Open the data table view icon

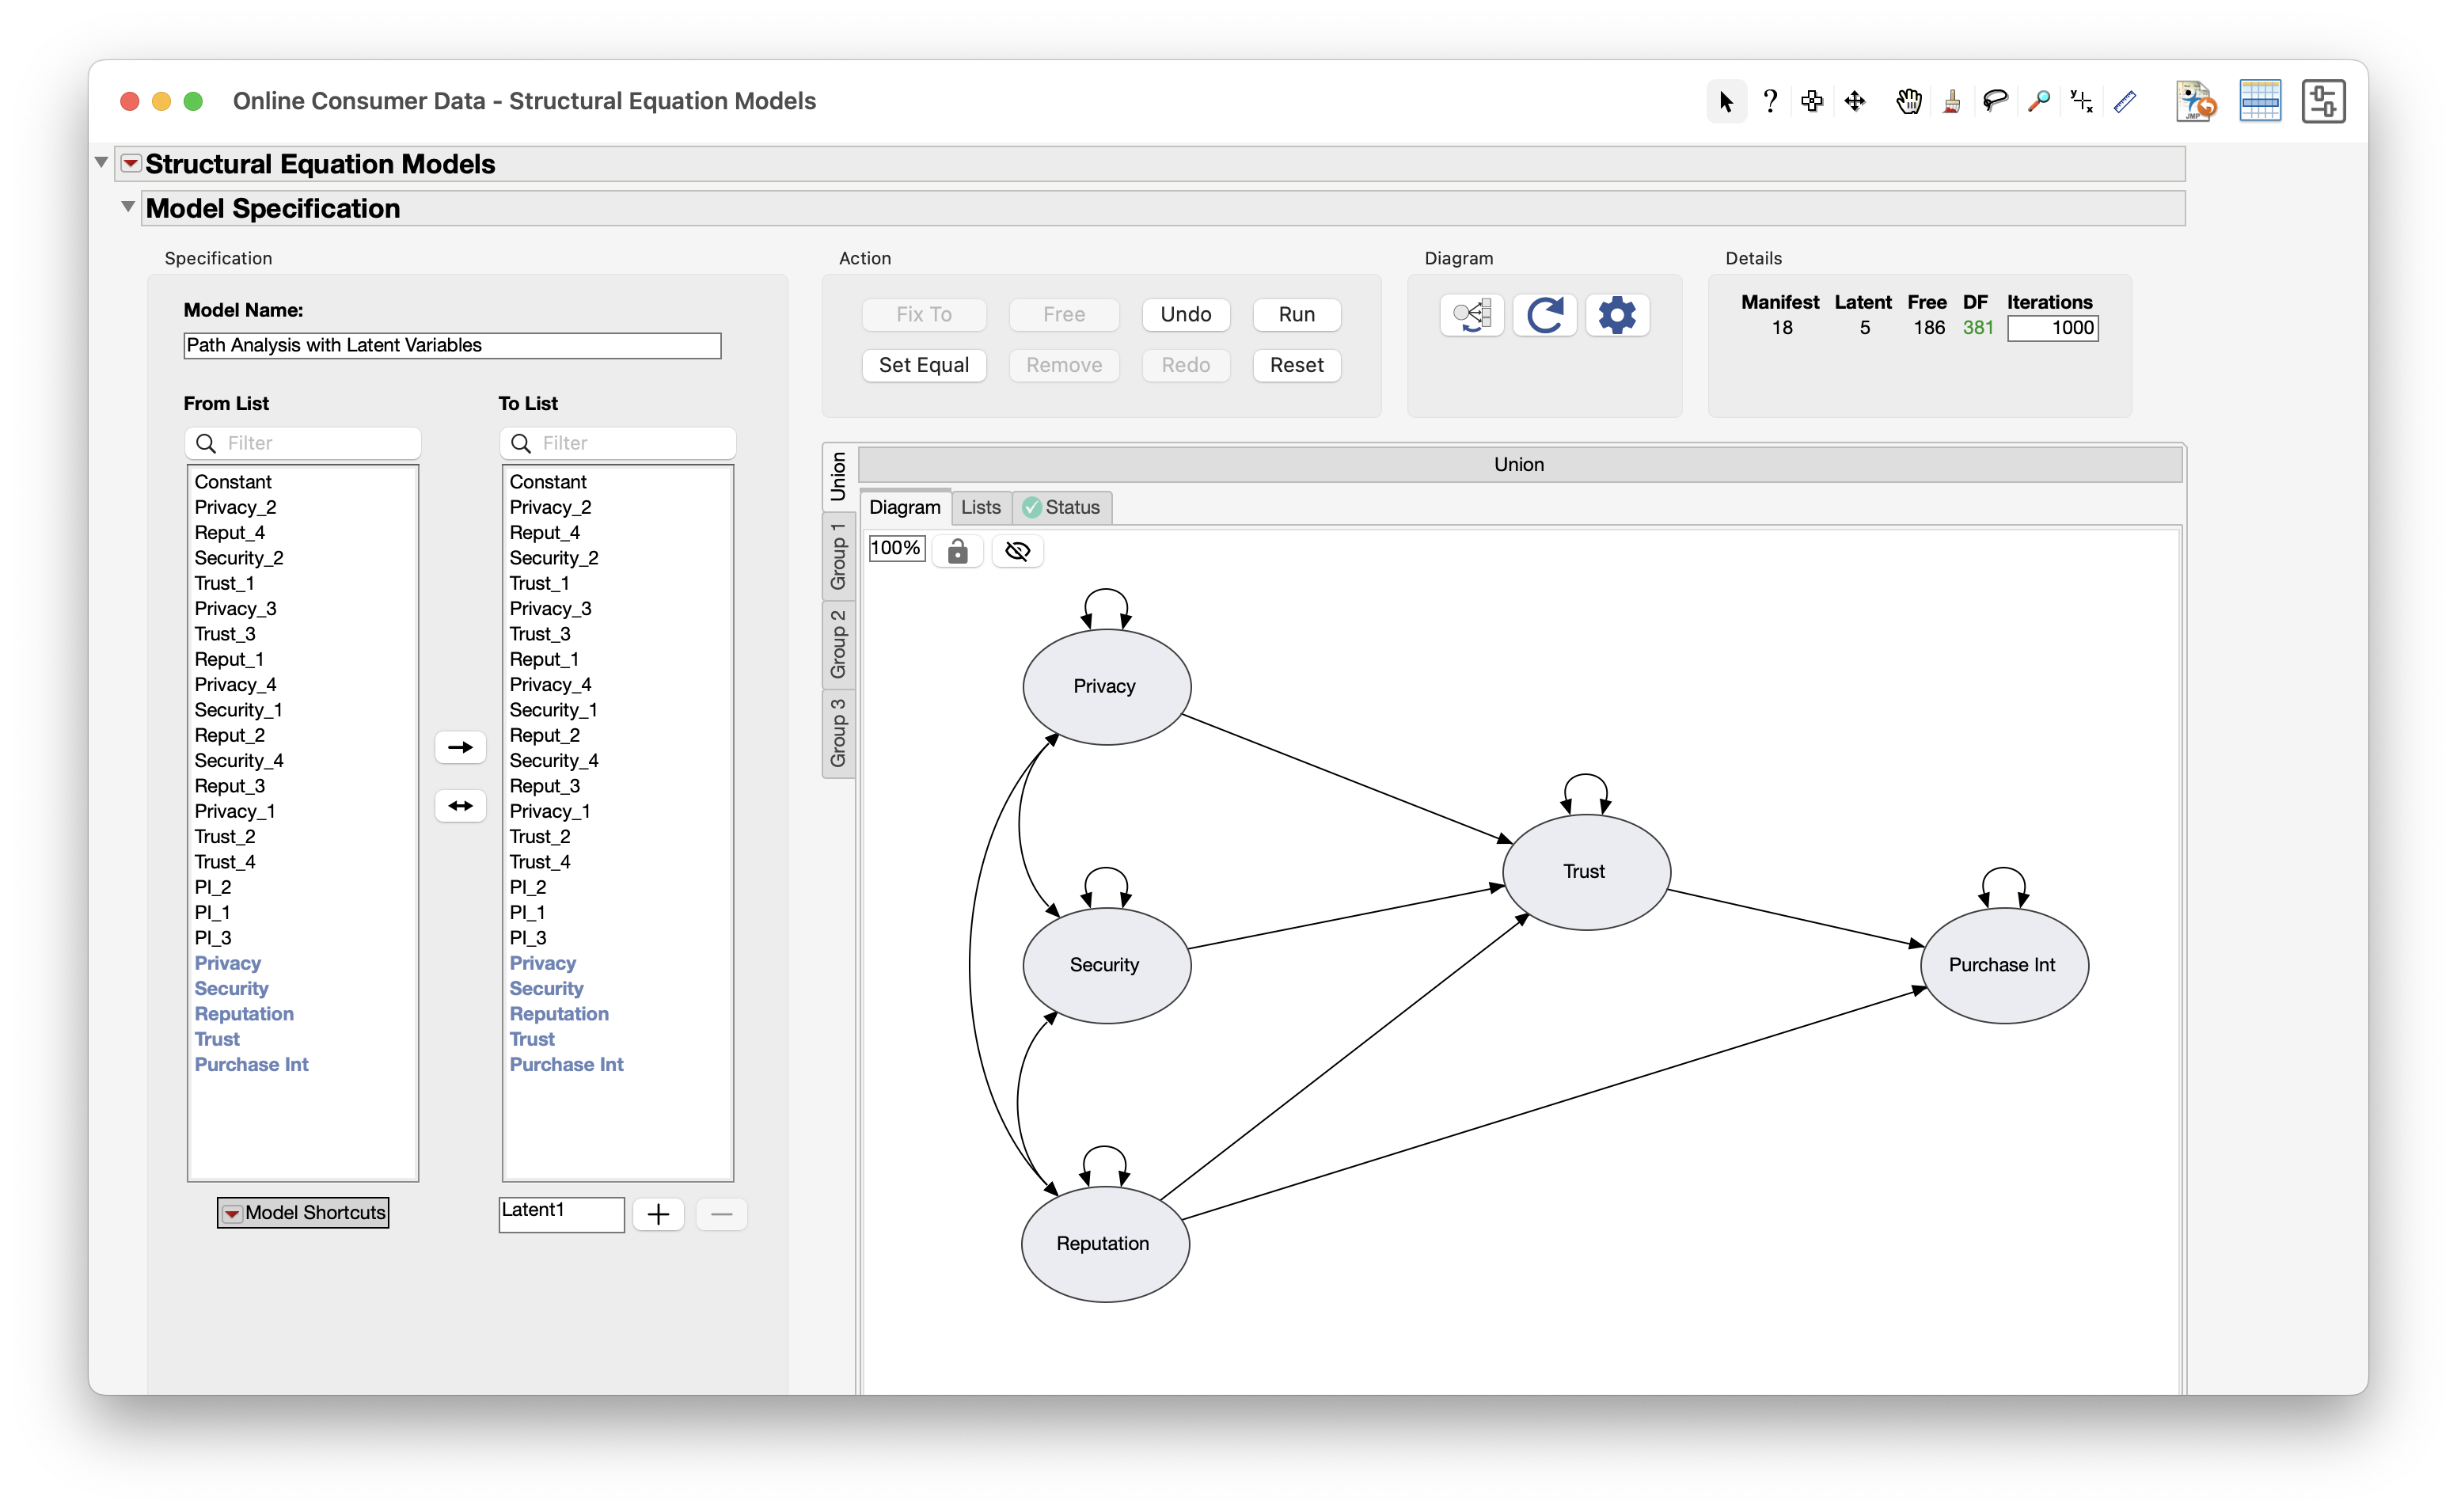[x=2259, y=101]
